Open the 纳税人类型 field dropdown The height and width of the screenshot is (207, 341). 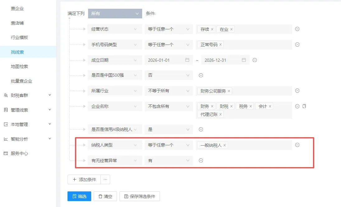click(115, 145)
